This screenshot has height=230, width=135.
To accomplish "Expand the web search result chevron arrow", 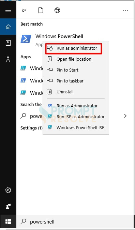I will click(x=125, y=116).
